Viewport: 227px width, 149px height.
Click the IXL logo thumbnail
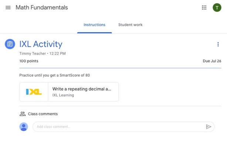pos(34,92)
